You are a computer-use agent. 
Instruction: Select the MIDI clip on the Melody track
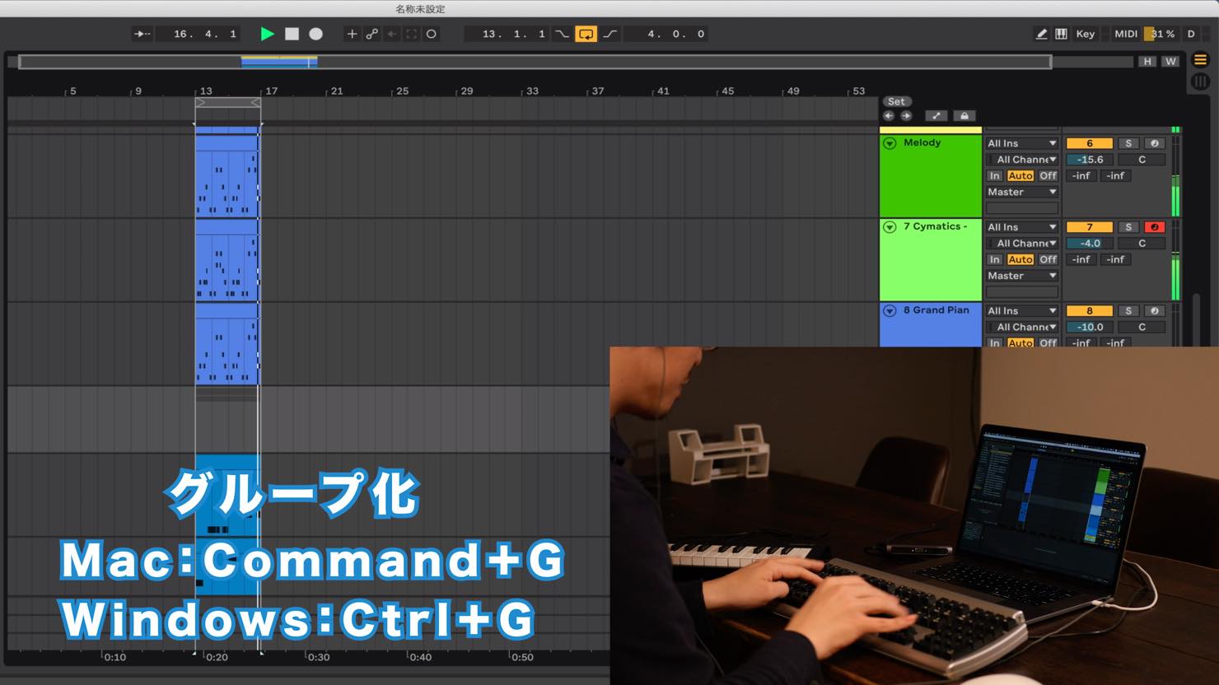tap(227, 176)
